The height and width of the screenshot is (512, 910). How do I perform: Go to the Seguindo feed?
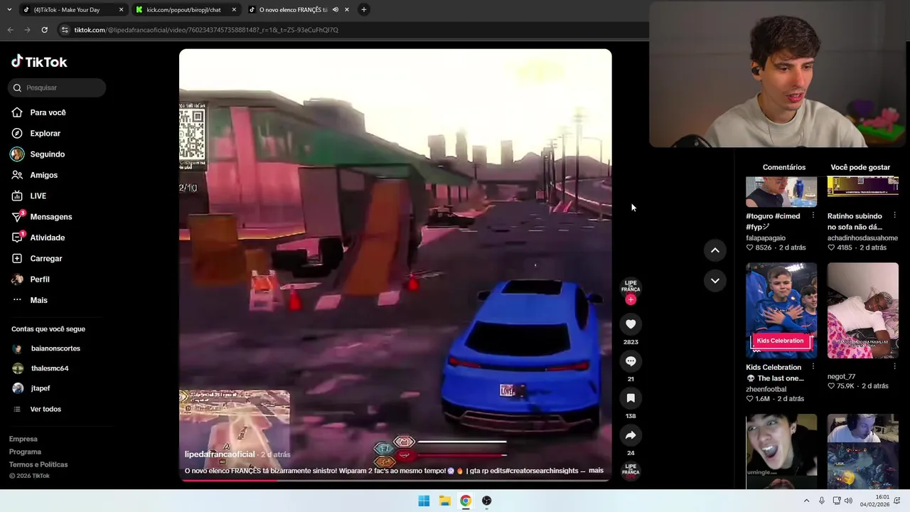[x=47, y=154]
